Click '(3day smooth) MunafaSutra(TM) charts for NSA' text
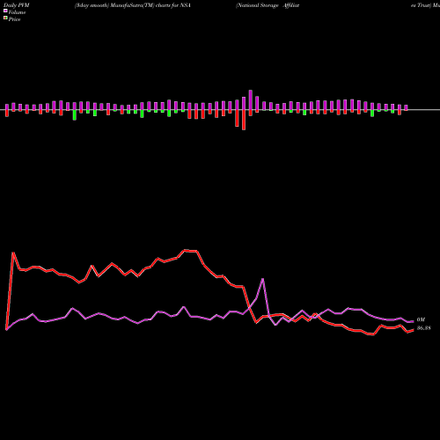Screen dimensions: 440x440 [133, 5]
